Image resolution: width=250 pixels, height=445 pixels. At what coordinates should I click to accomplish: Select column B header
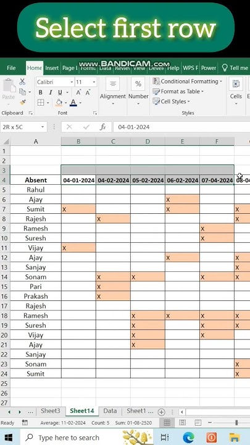pos(78,142)
